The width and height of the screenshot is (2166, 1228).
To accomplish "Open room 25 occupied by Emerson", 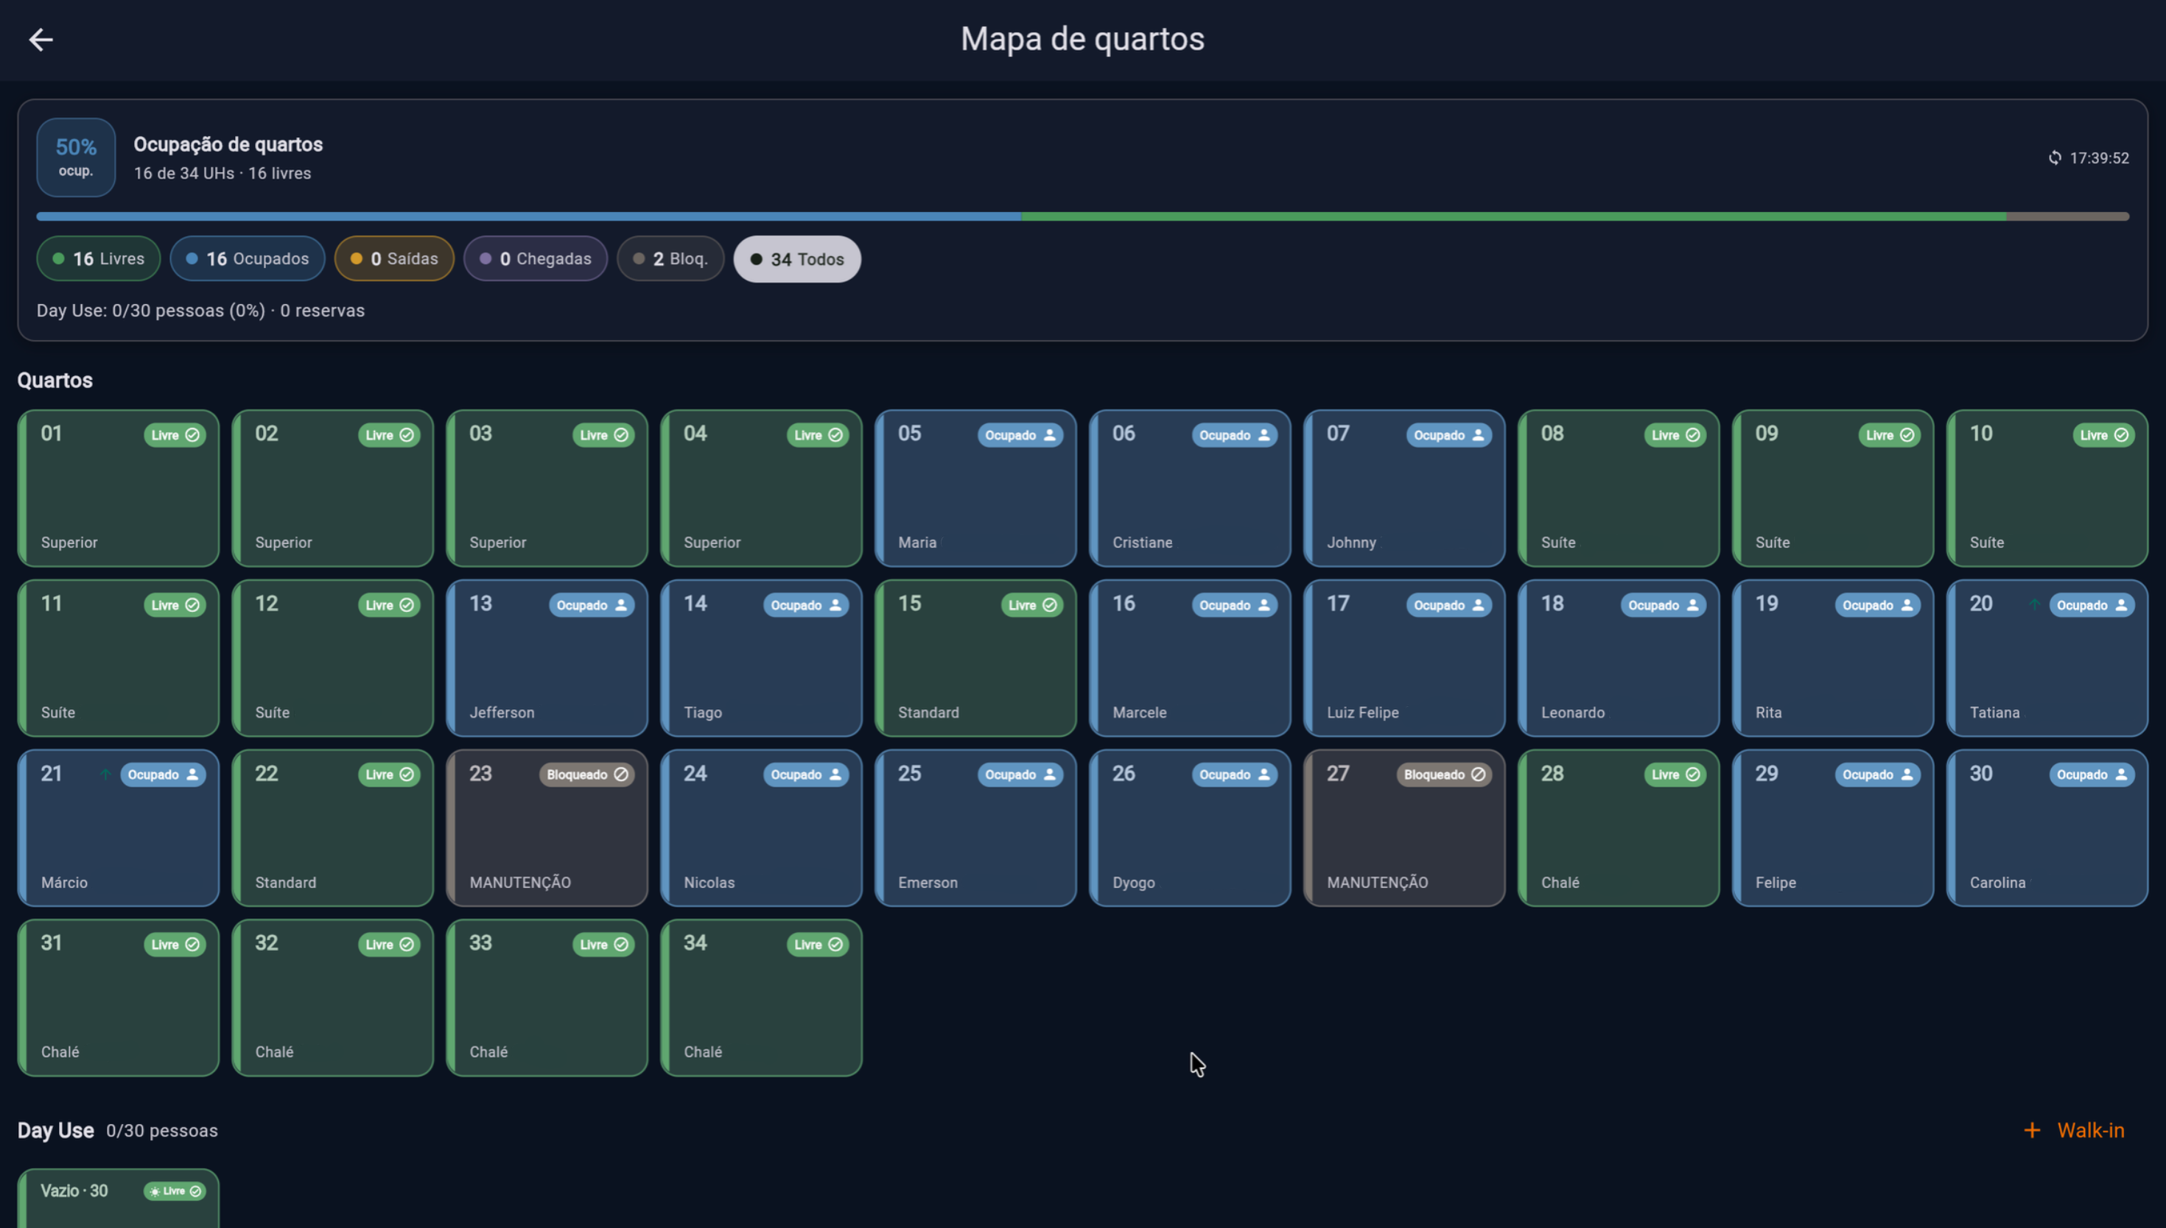I will pos(975,828).
